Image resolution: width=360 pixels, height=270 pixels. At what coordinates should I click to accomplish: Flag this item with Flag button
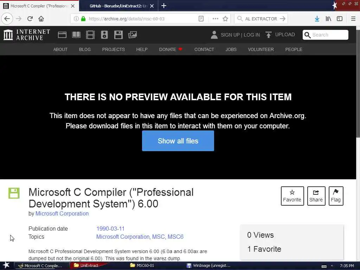pyautogui.click(x=336, y=196)
